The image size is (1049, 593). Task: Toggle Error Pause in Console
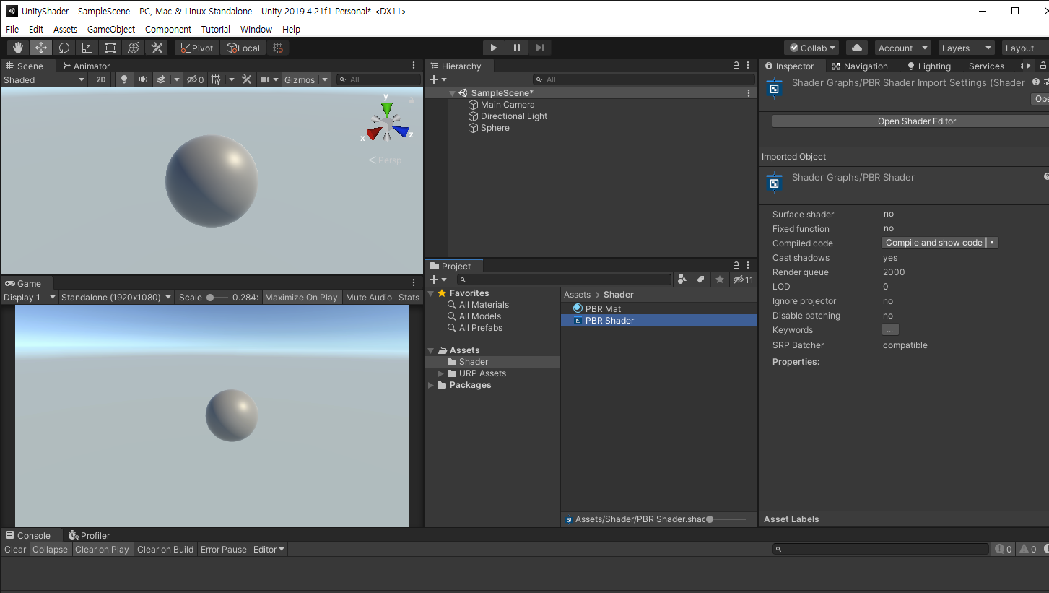[x=224, y=549]
